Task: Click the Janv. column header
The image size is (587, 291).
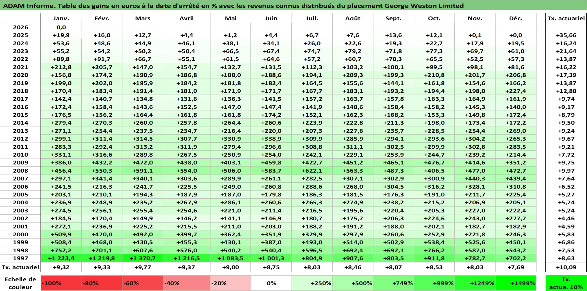Action: (61, 18)
